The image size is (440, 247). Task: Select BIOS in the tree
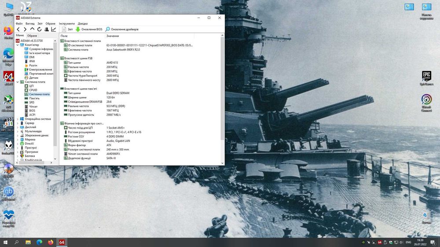32,111
